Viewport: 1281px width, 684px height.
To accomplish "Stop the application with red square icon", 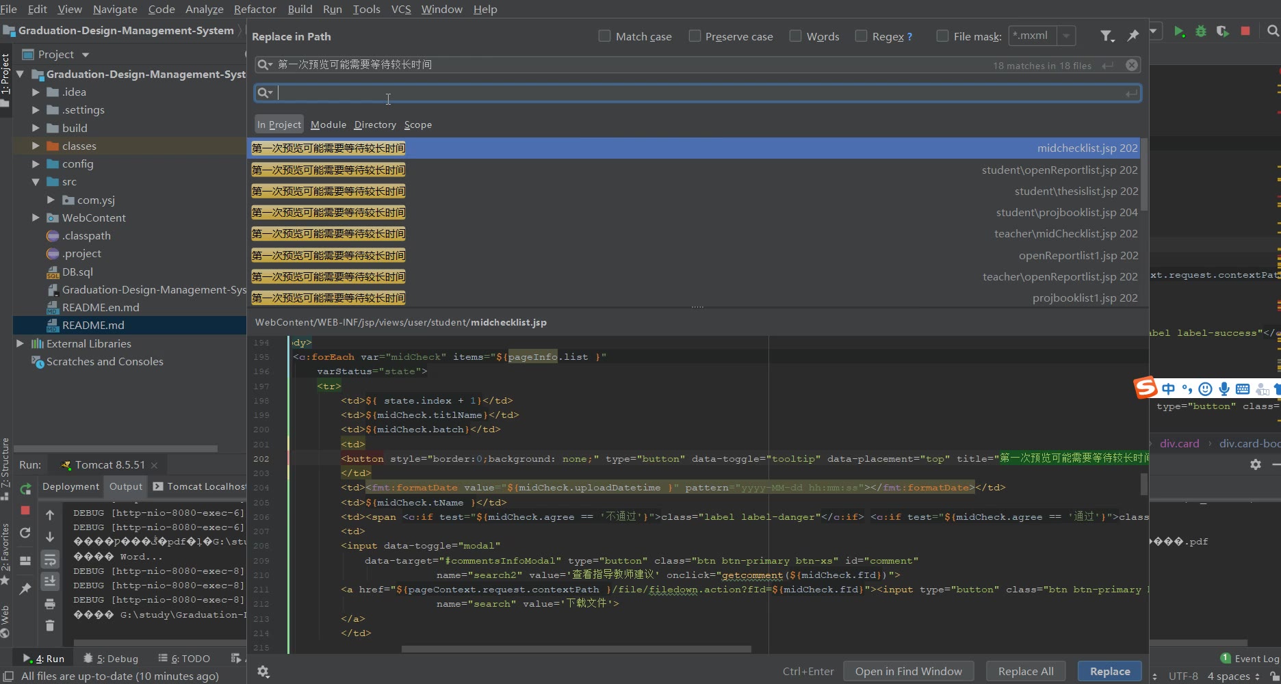I will tap(1245, 31).
